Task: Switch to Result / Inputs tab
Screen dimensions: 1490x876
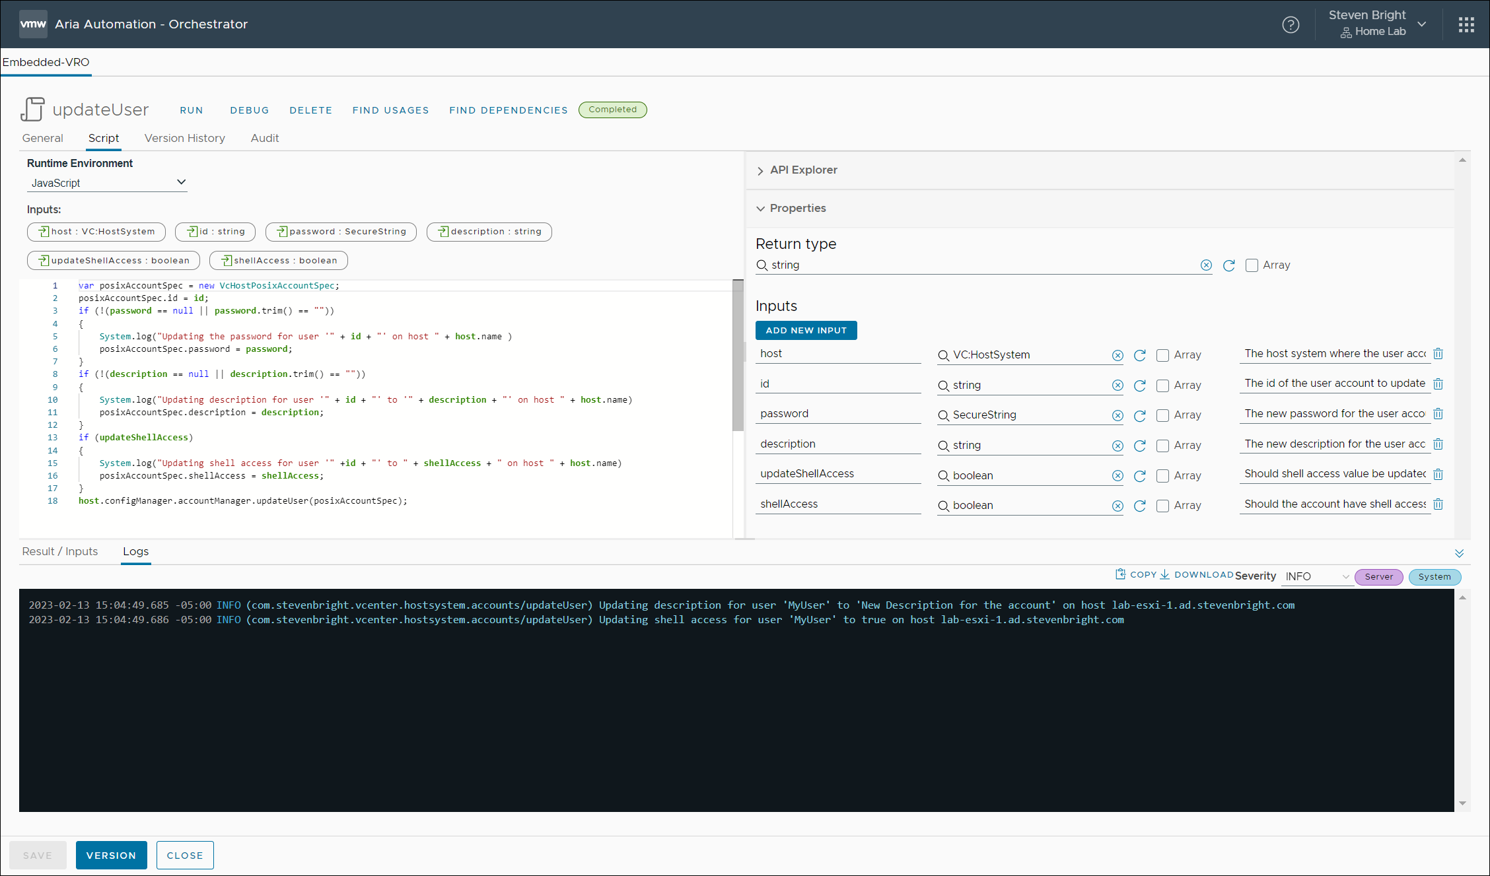Action: (60, 552)
